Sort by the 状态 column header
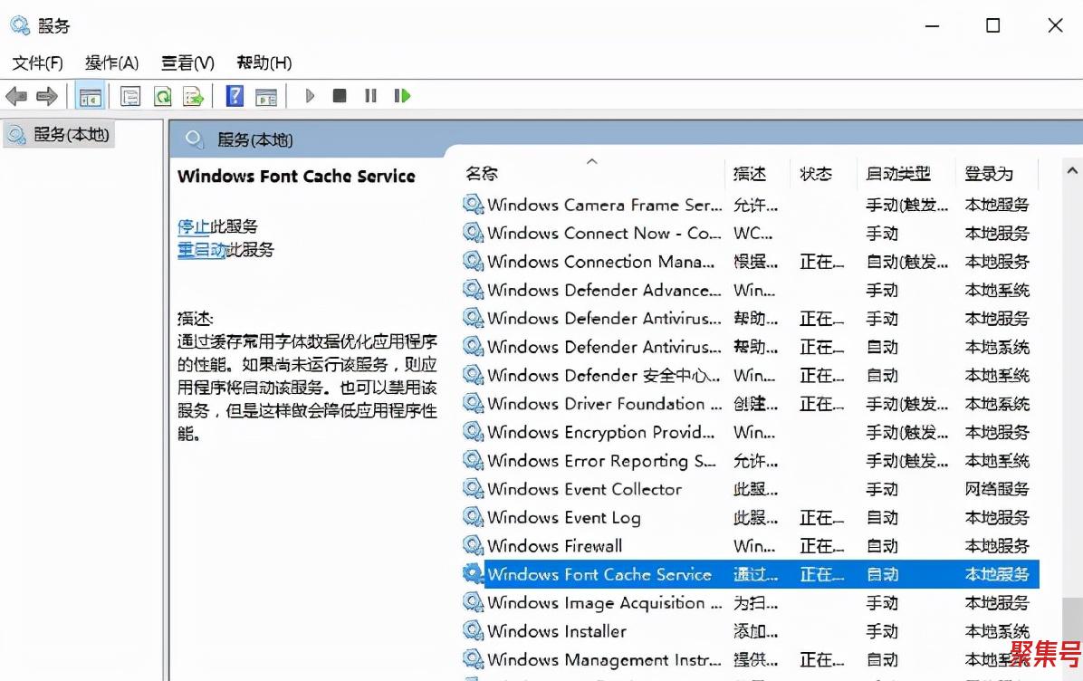 click(x=816, y=173)
